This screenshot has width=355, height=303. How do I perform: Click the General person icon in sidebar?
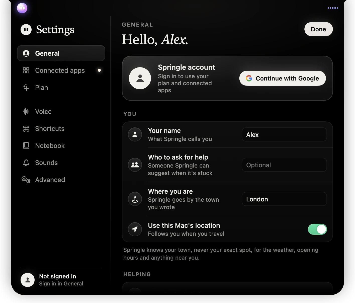[26, 53]
